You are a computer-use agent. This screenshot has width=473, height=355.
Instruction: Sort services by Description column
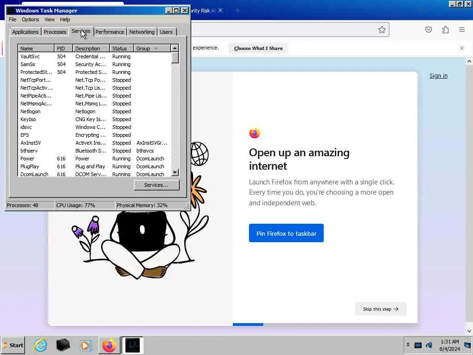[x=91, y=48]
